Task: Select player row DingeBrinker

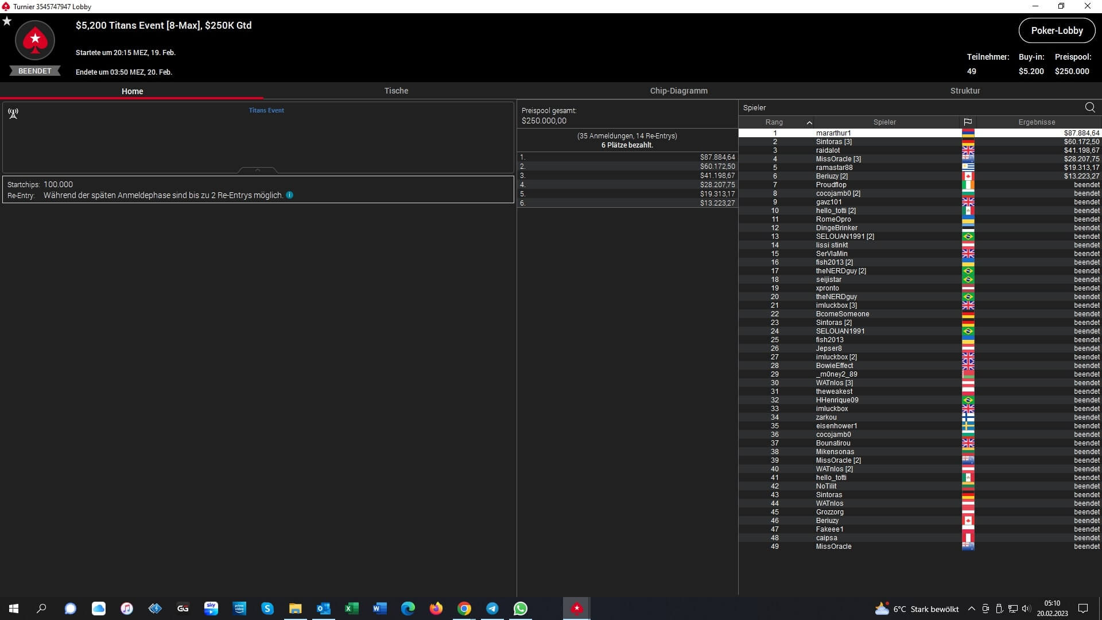Action: click(x=919, y=228)
